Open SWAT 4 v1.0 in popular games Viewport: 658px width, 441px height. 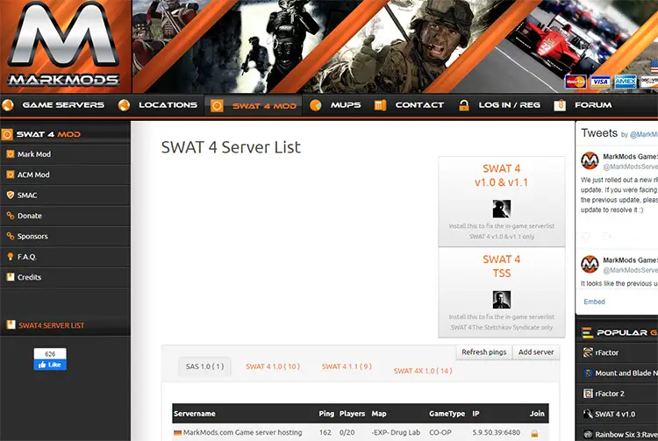(x=615, y=414)
